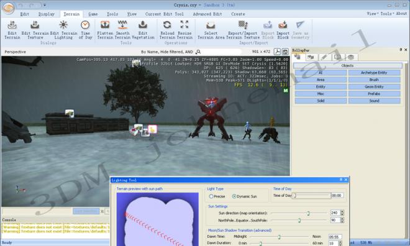Click Resize Terrain in ribbon

point(184,30)
